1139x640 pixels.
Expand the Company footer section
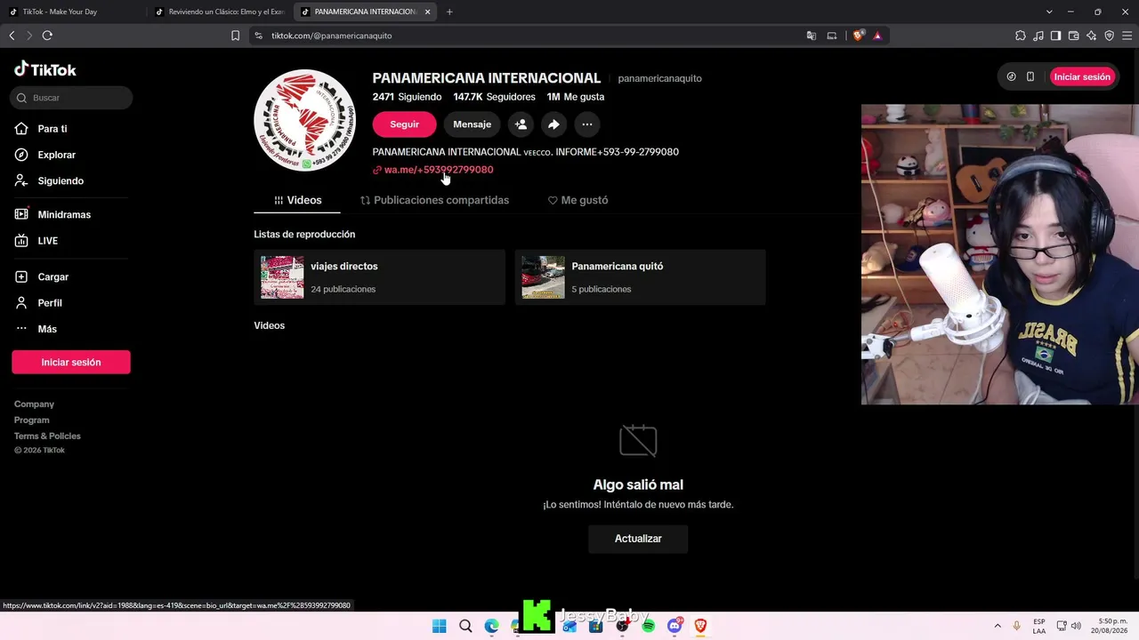pos(34,404)
